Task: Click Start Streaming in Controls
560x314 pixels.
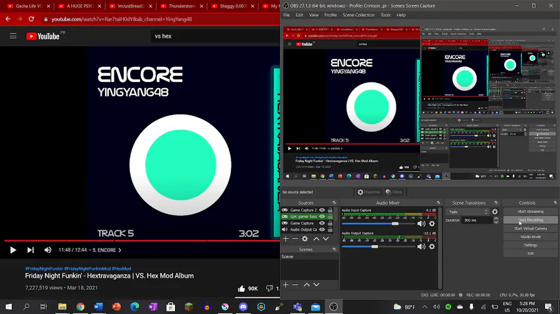Action: tap(530, 212)
